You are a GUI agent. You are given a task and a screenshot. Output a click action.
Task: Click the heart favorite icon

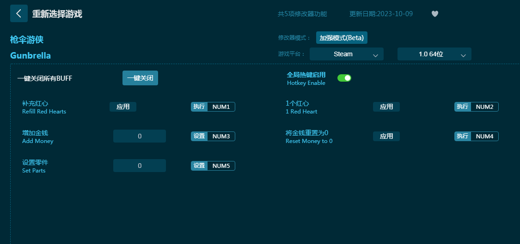point(434,14)
